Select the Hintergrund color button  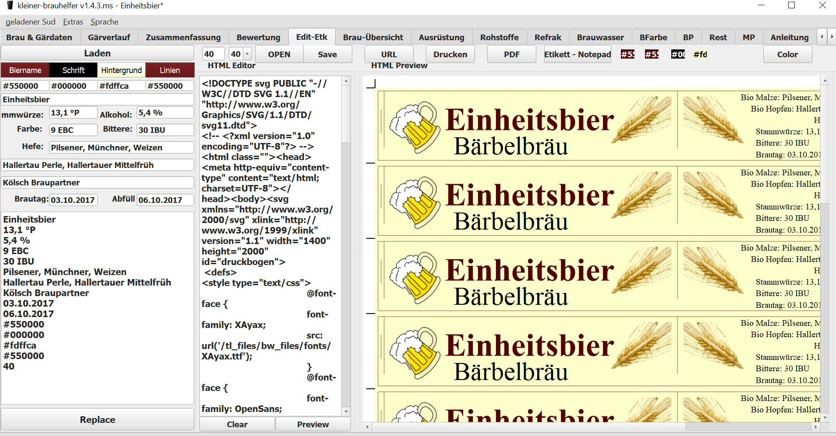(x=121, y=70)
